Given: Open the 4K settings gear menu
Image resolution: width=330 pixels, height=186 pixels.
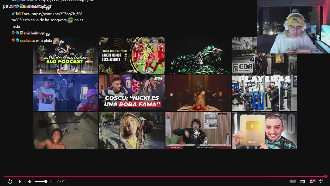Looking at the screenshot, I should coord(312,181).
